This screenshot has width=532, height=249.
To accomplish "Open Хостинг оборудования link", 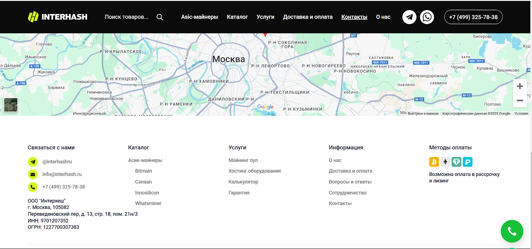I will pos(255,171).
